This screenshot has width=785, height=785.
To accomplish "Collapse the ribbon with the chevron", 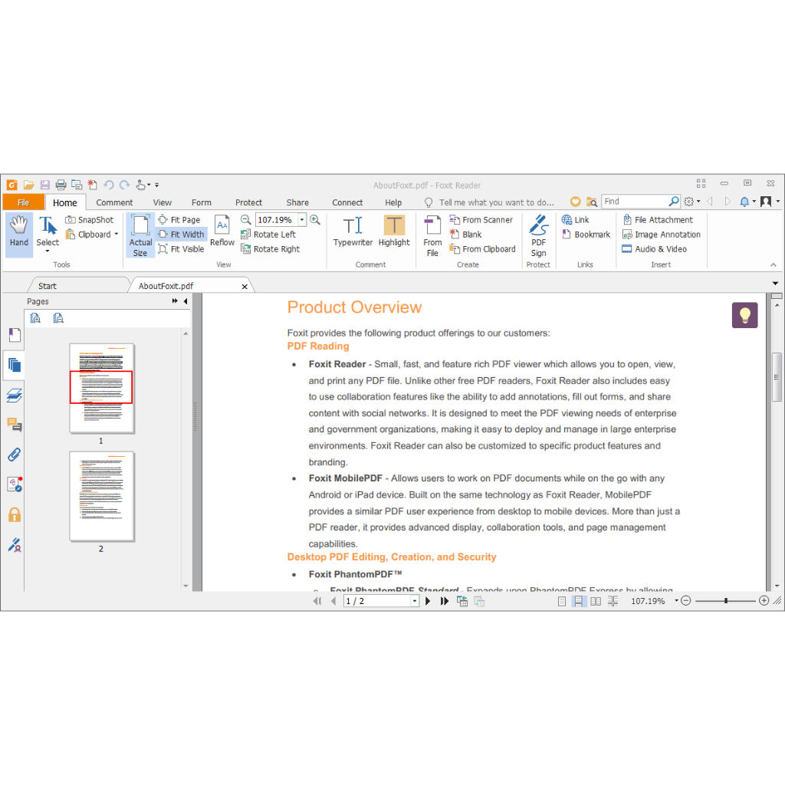I will [774, 264].
